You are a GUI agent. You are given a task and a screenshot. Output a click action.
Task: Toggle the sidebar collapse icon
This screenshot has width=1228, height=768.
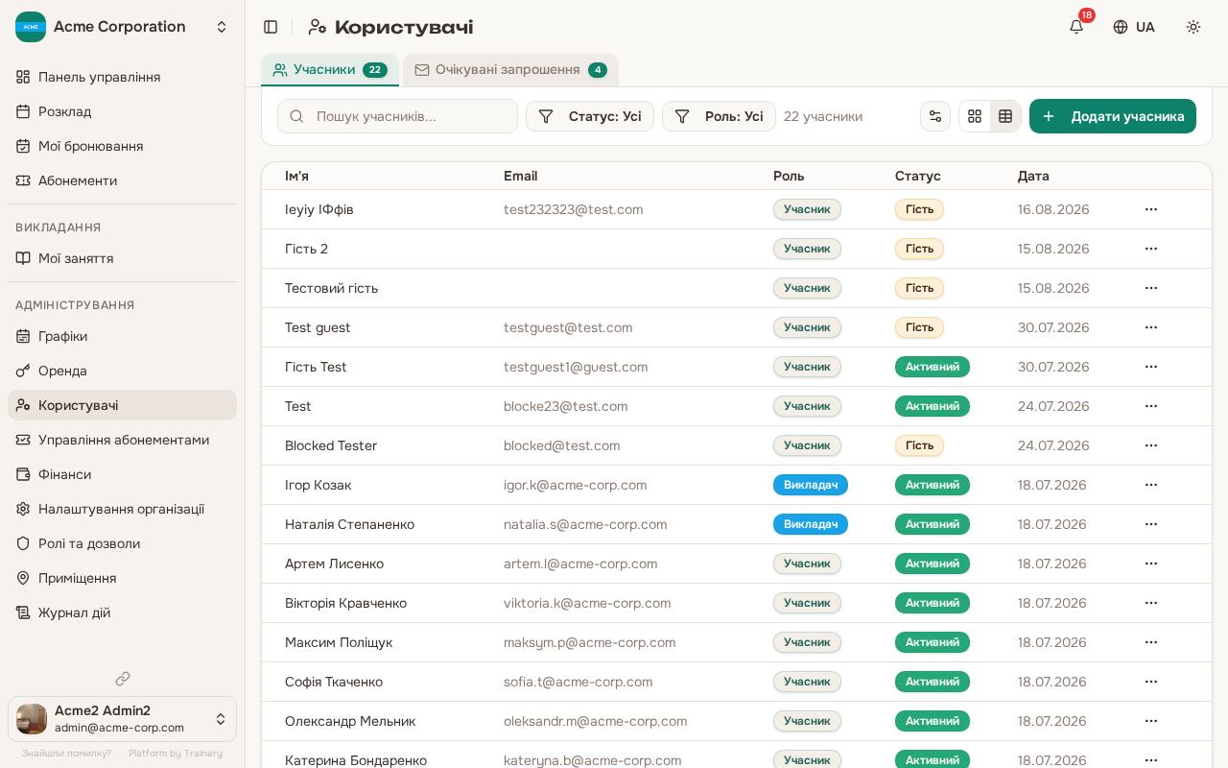(271, 27)
